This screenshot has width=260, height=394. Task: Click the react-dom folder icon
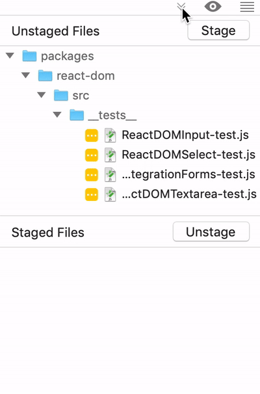point(45,75)
